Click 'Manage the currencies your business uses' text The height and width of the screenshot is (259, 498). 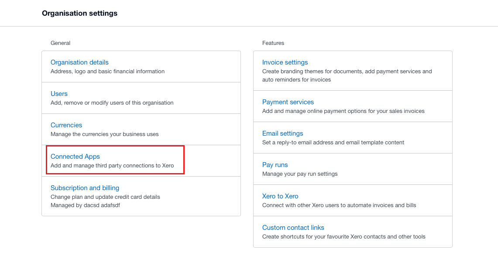(x=104, y=134)
